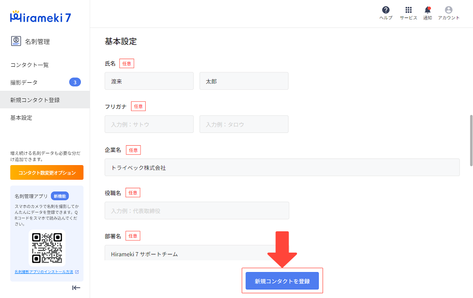Click the 名刺管理アプリ card title
This screenshot has height=298, width=473.
click(x=31, y=196)
